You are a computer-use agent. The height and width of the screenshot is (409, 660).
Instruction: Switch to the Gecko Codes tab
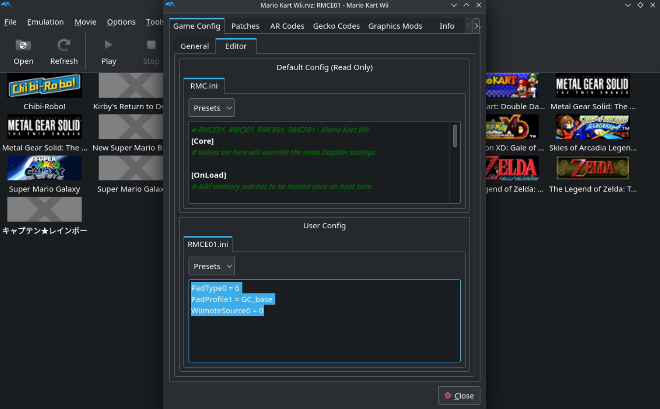pos(336,26)
